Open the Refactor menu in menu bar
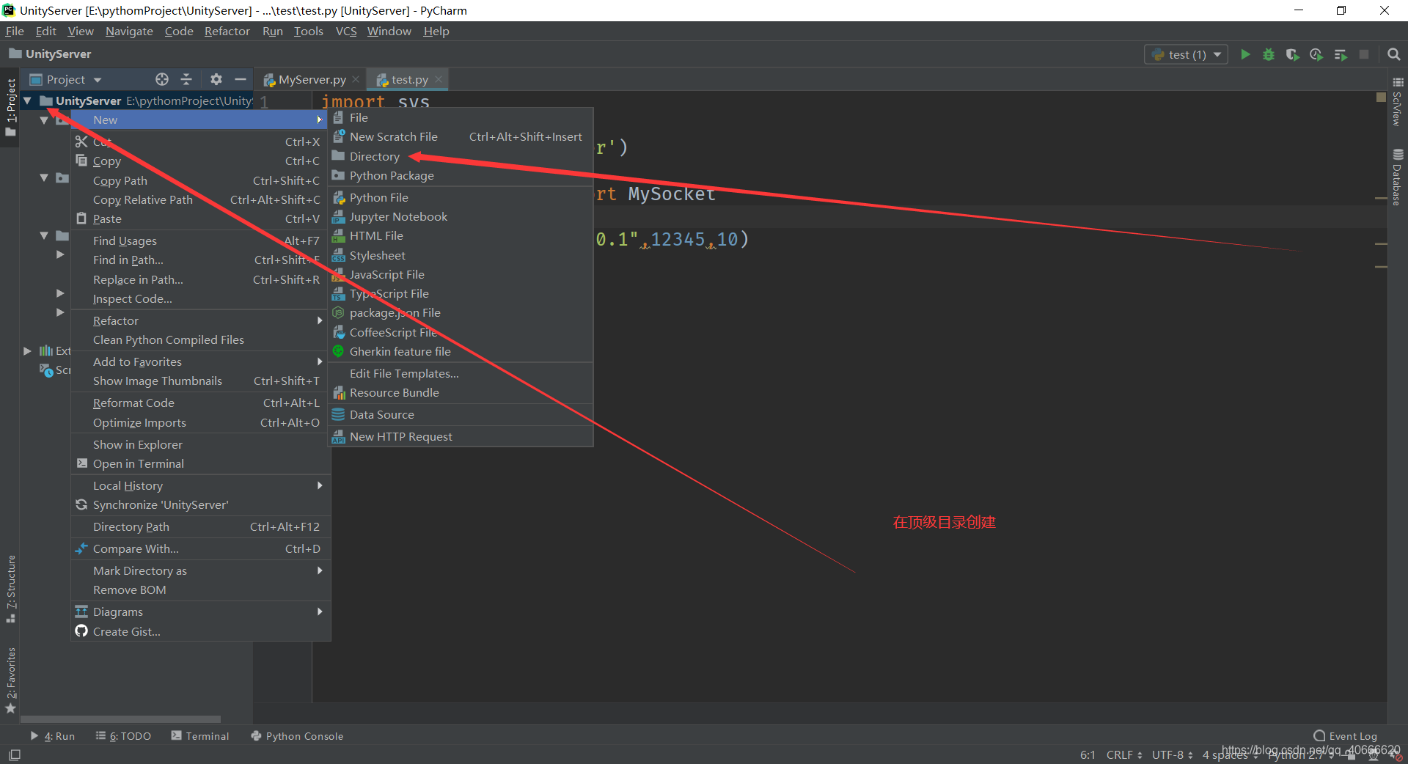This screenshot has width=1408, height=764. coord(227,31)
